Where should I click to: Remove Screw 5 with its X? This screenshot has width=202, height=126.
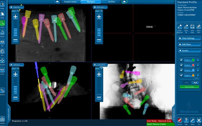pos(198,75)
